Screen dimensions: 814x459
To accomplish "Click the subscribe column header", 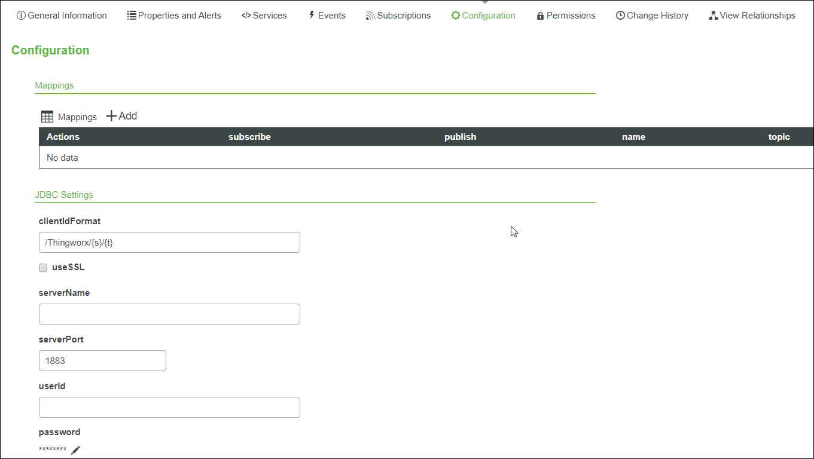I will pos(249,137).
